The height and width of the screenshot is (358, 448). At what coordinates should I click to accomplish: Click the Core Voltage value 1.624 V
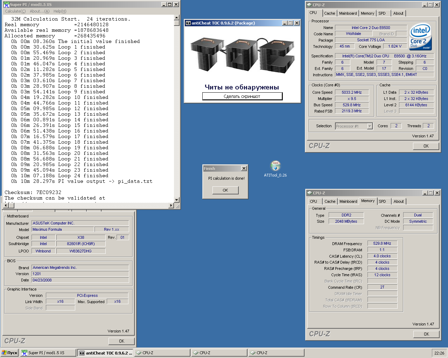[395, 46]
